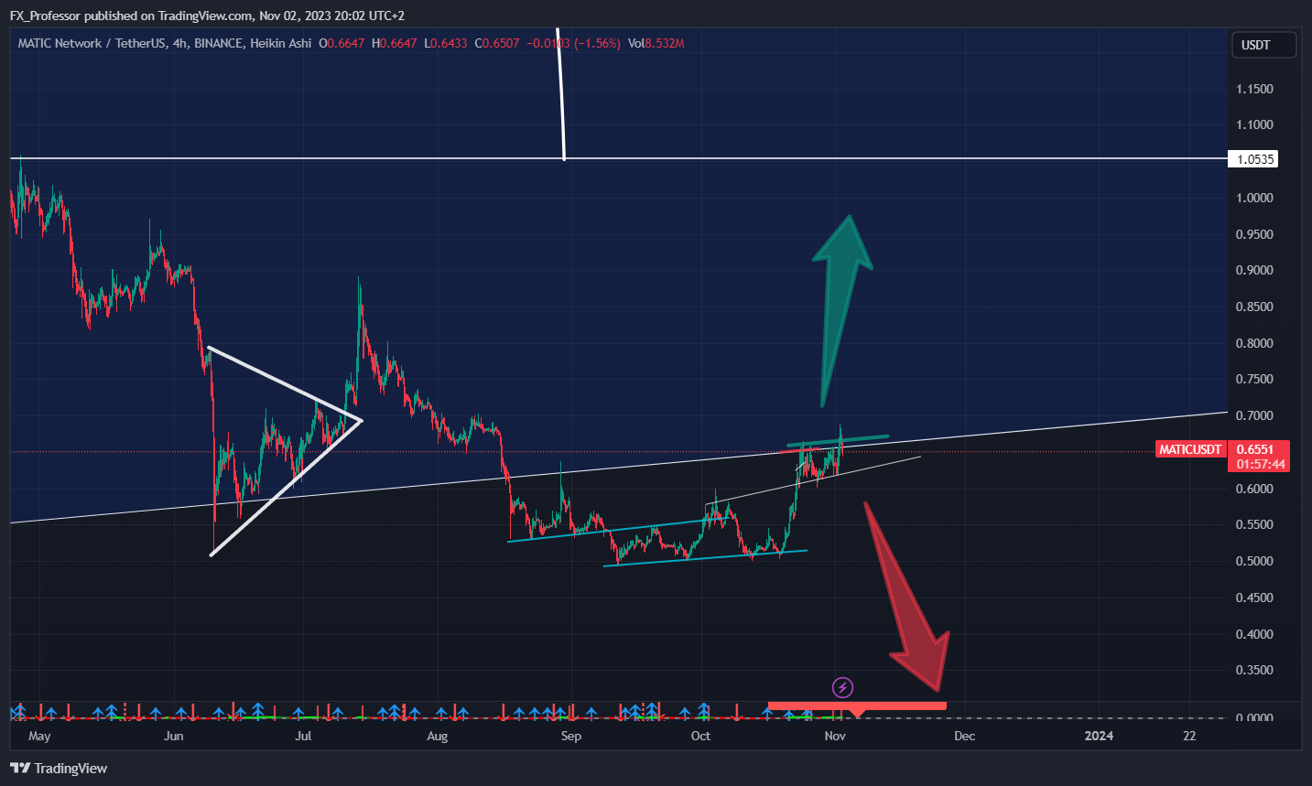The image size is (1312, 786).
Task: Click the 0.5000 price axis label
Action: pos(1254,561)
